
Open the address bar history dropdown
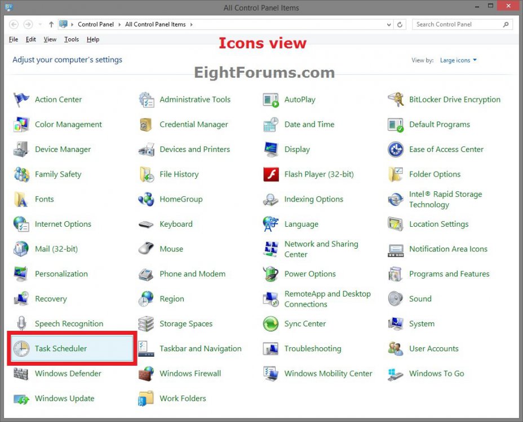389,24
